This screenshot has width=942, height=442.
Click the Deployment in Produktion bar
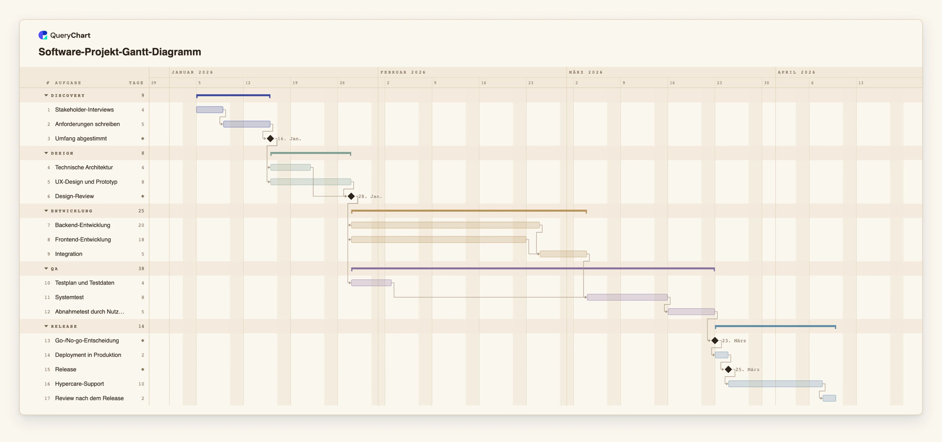(x=722, y=355)
